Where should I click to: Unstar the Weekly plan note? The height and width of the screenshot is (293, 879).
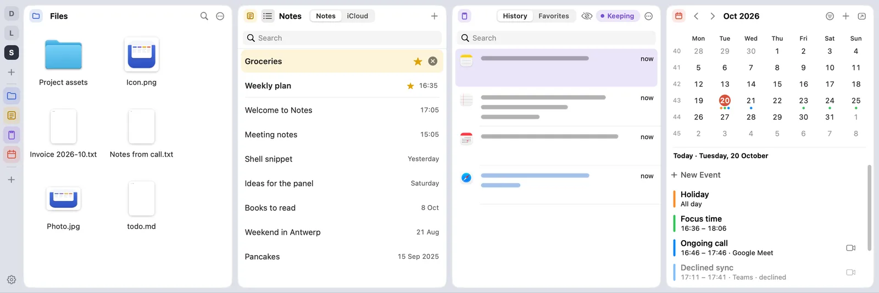[x=410, y=86]
